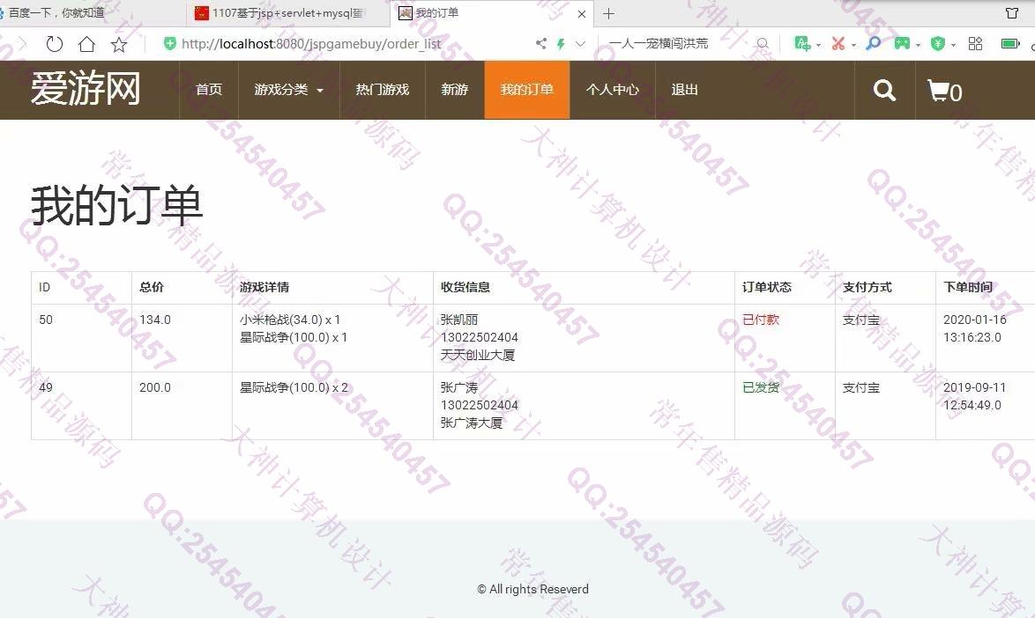The width and height of the screenshot is (1035, 618).
Task: Switch to the 1107基于jsp+servlet+mysql tab
Action: click(x=287, y=12)
